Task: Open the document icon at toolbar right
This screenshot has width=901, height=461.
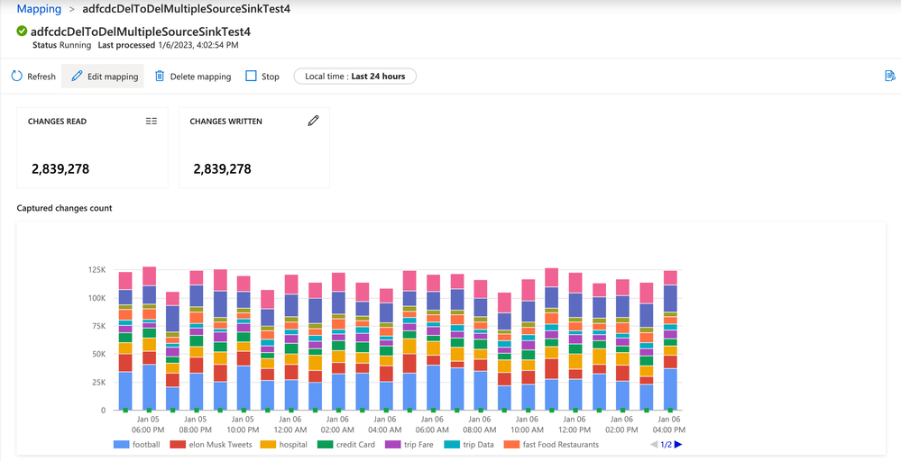Action: (889, 76)
